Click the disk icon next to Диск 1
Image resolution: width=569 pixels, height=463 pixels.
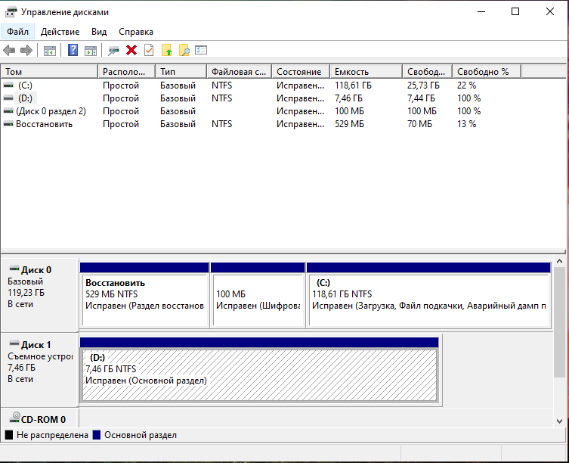(14, 343)
